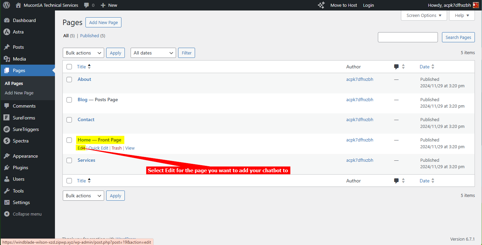Open Astra theme menu icon
482x245 pixels.
pyautogui.click(x=7, y=32)
